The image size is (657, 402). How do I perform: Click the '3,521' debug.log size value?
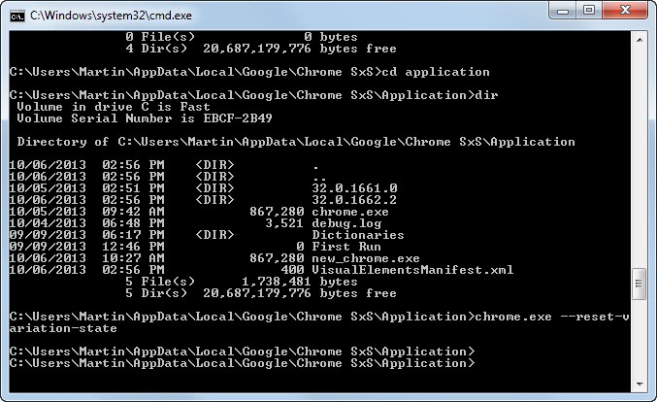click(x=284, y=223)
